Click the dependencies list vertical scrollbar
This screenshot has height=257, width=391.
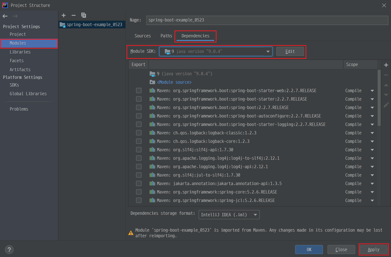(x=379, y=98)
